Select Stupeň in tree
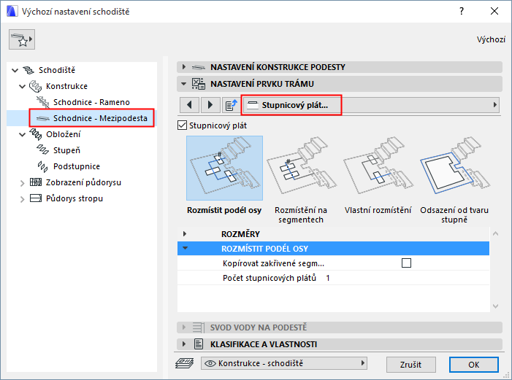The image size is (512, 380). pyautogui.click(x=66, y=150)
